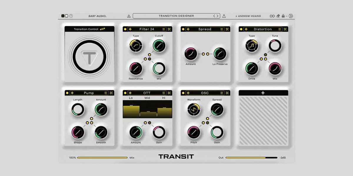Click the global Mix slider bar
This screenshot has width=353, height=176.
tap(102, 158)
